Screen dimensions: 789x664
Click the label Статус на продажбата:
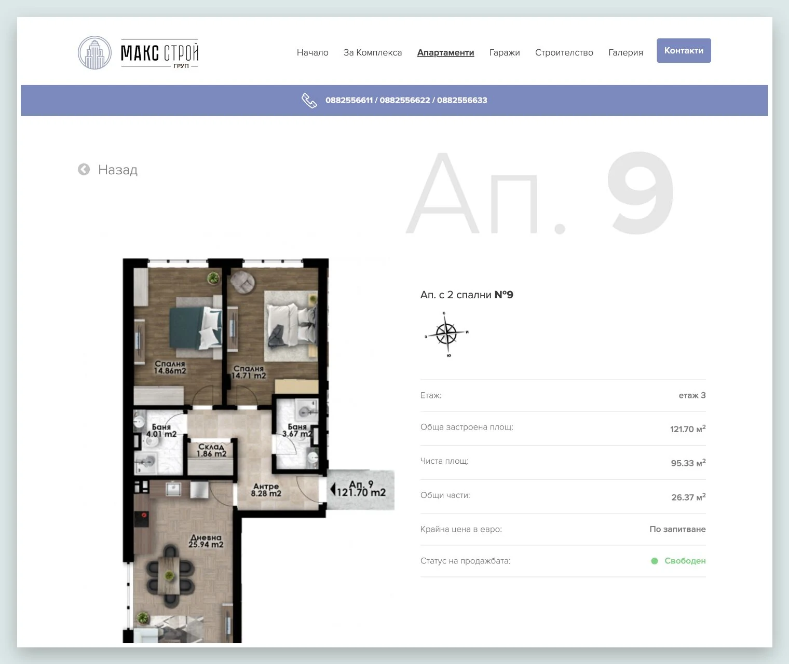click(465, 561)
